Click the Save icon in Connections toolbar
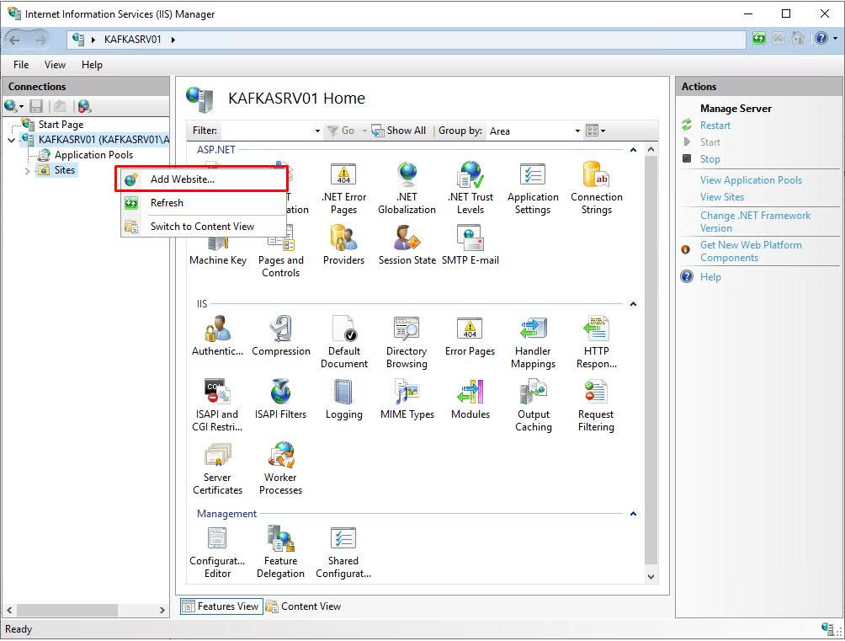The height and width of the screenshot is (641, 845). (x=36, y=106)
